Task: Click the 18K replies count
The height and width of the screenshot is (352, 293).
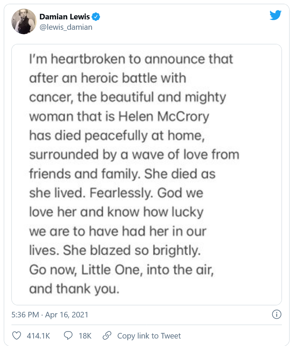Action: point(85,335)
